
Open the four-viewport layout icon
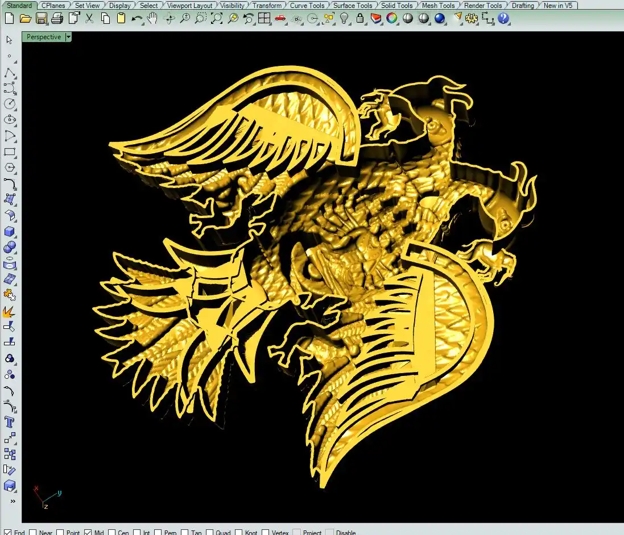tap(264, 18)
